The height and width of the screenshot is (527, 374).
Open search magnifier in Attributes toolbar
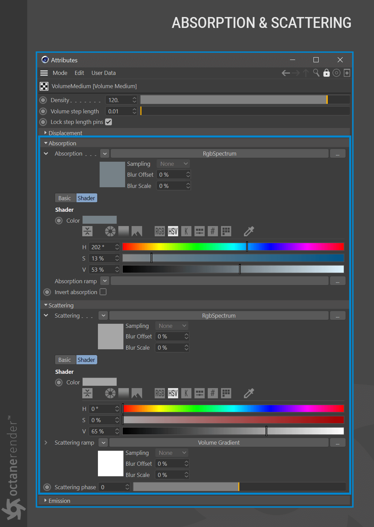point(316,73)
